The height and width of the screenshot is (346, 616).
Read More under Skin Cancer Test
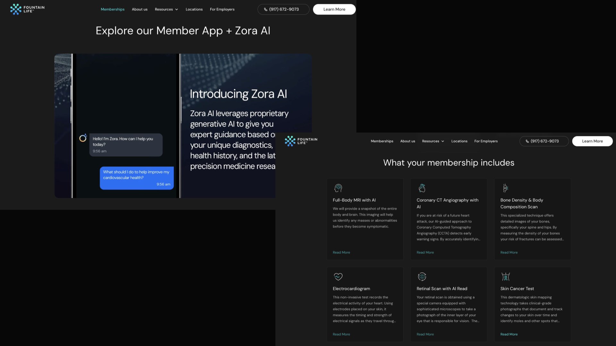[509, 334]
